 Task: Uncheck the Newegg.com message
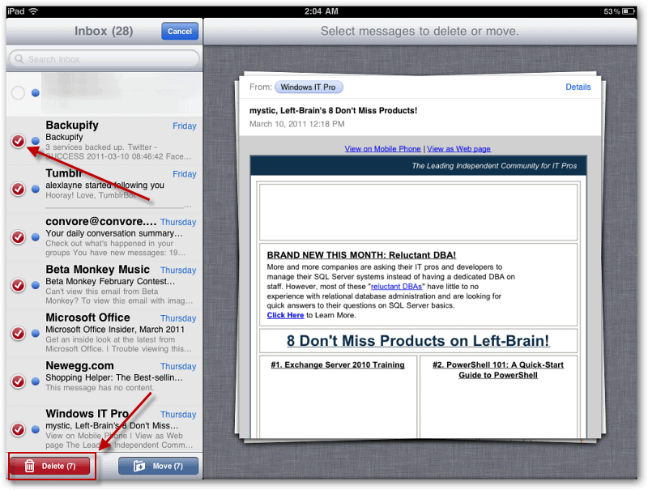tap(18, 381)
